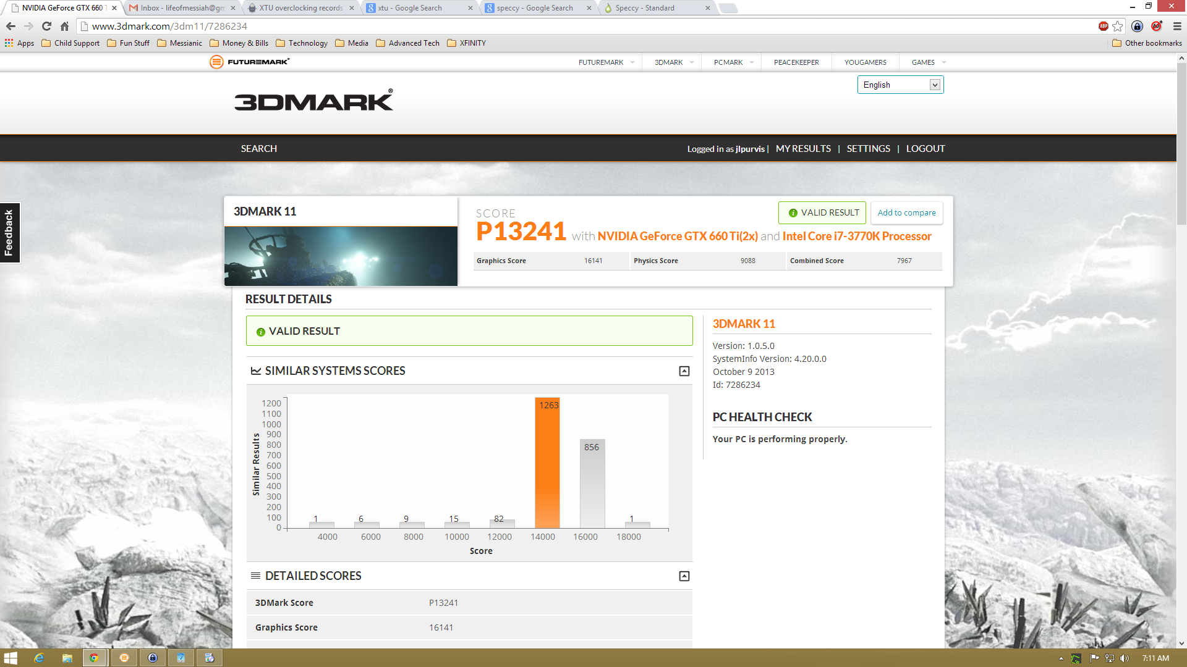Open the Adblock Plus extension icon
Screen dimensions: 1187x667
click(x=1103, y=26)
